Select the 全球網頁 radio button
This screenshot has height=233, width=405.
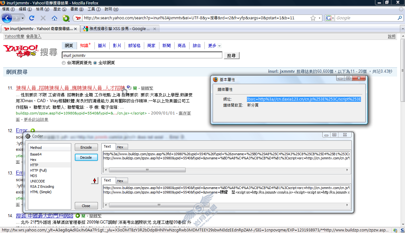pyautogui.click(x=95, y=63)
